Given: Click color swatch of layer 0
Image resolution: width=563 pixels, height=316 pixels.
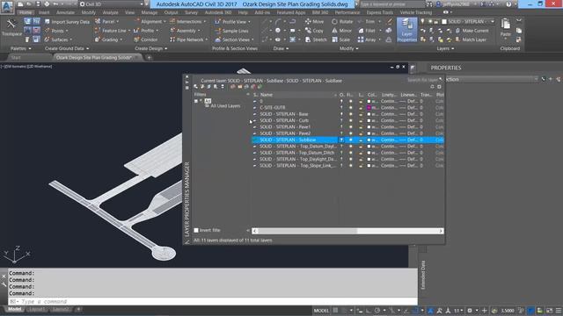Looking at the screenshot, I should 369,102.
